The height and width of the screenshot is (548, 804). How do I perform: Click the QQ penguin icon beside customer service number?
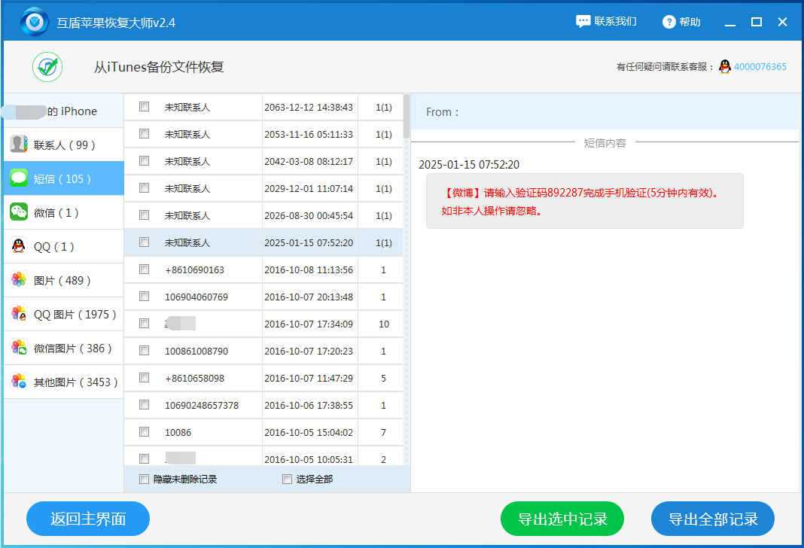(724, 67)
